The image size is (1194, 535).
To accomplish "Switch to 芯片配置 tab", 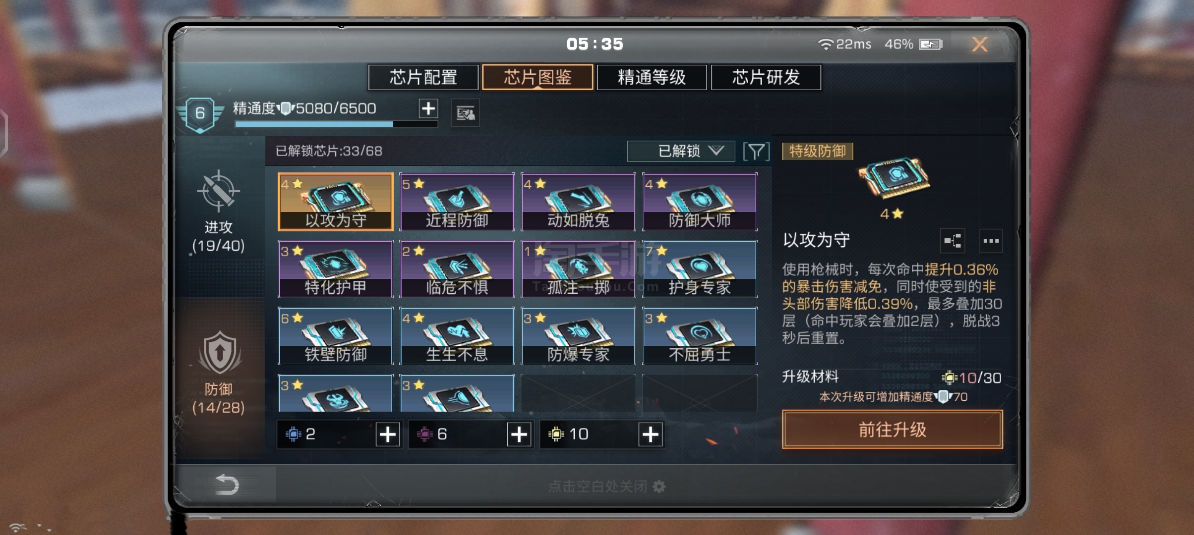I will 423,77.
